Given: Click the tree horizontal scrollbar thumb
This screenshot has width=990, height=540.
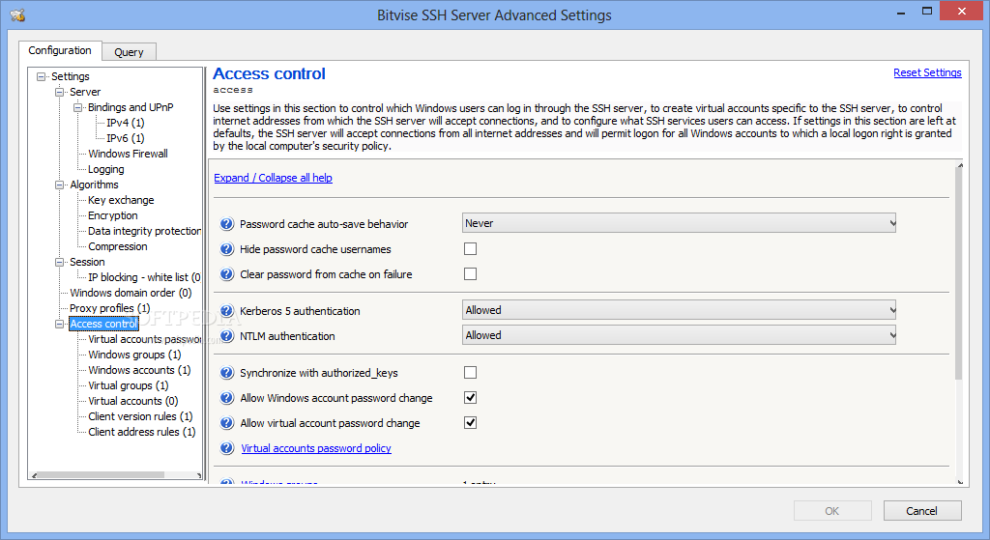Looking at the screenshot, I should [102, 475].
